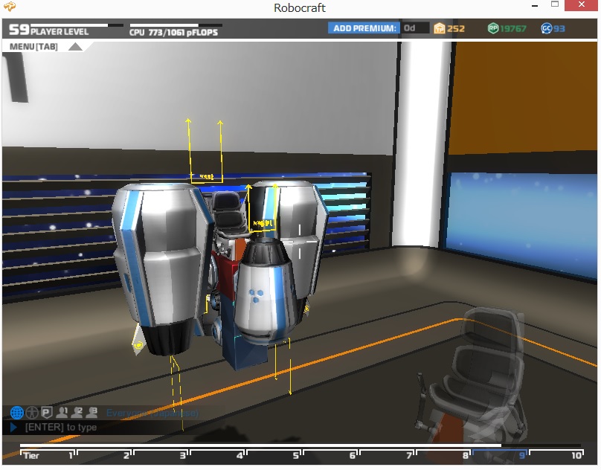Click the green RP currency icon
The width and height of the screenshot is (601, 470).
tap(493, 28)
